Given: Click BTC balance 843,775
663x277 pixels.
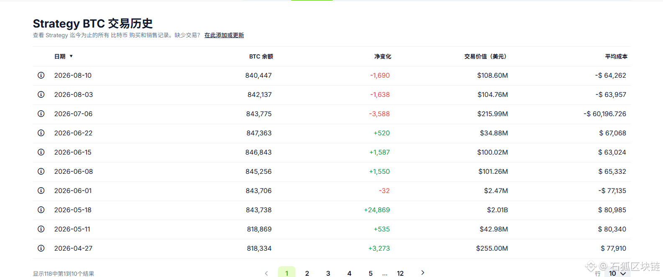Looking at the screenshot, I should point(259,114).
